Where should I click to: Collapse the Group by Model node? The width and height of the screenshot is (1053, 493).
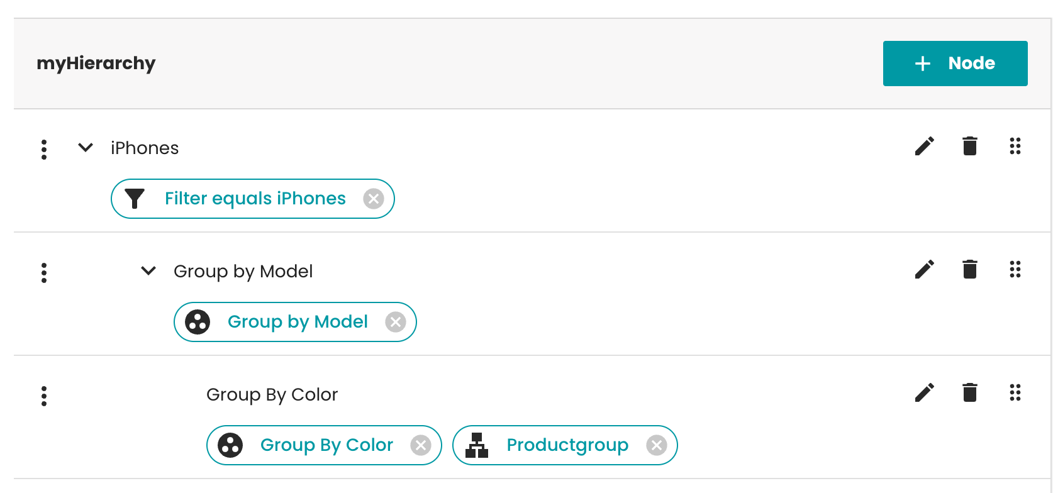point(148,271)
